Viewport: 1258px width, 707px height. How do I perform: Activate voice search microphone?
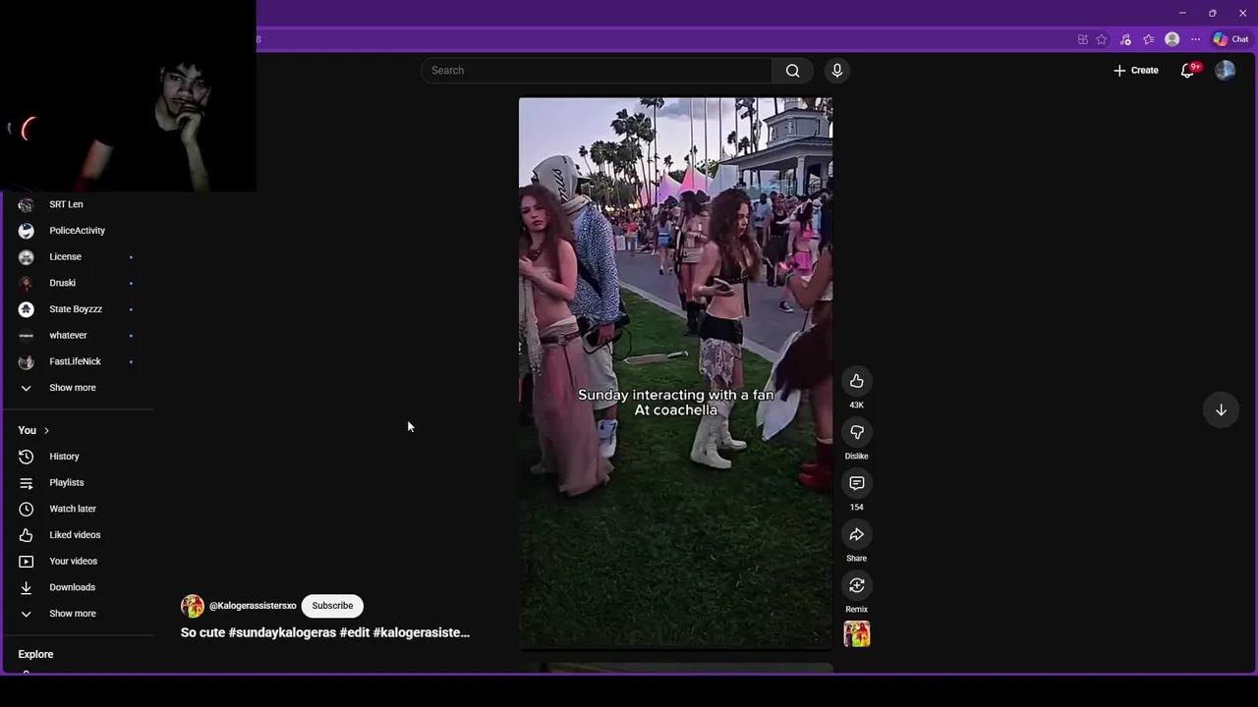(837, 71)
